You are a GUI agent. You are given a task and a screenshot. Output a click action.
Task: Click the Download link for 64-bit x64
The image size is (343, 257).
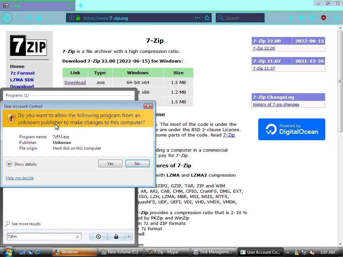[75, 82]
